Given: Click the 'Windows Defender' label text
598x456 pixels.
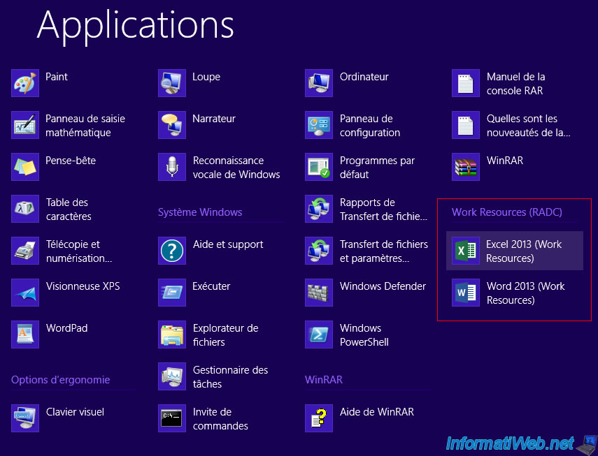Looking at the screenshot, I should (x=383, y=286).
